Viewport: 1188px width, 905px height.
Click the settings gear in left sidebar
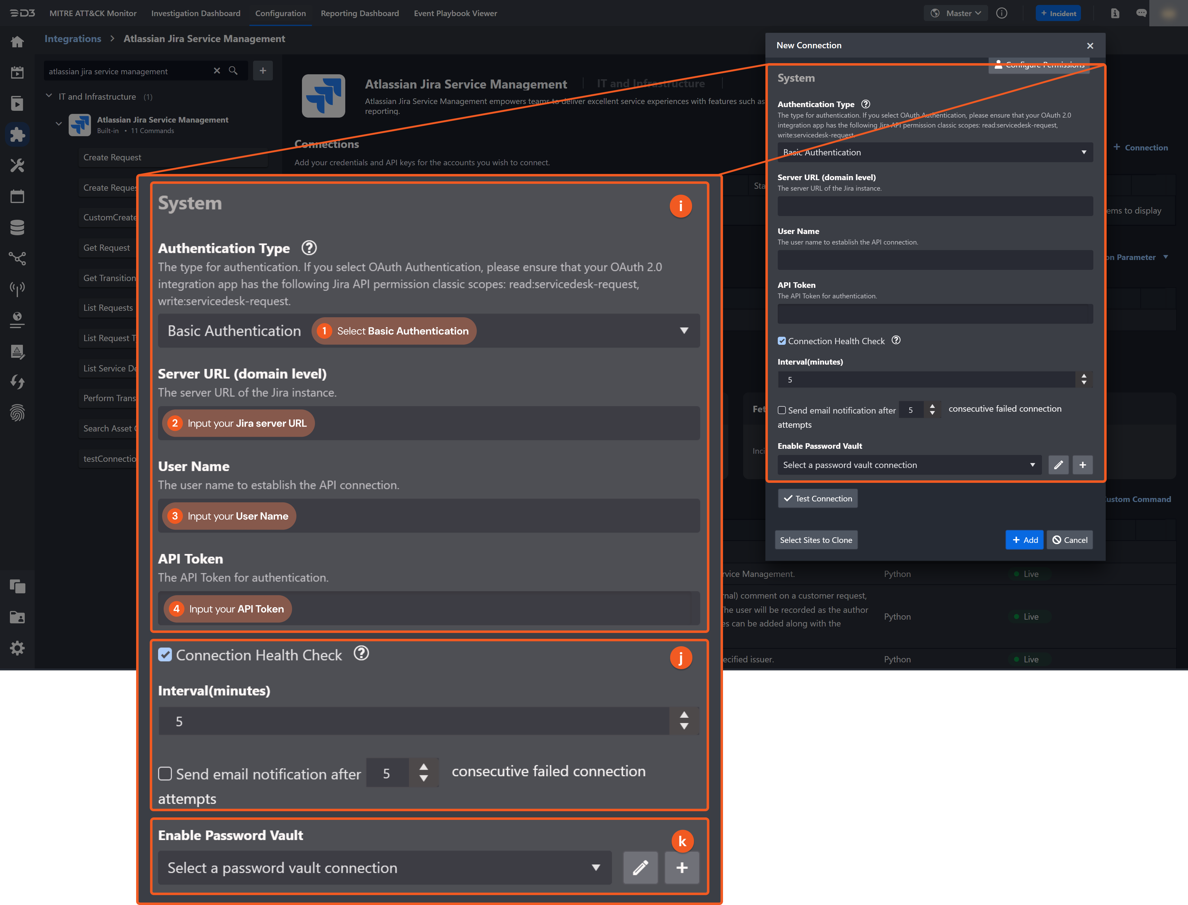point(17,648)
